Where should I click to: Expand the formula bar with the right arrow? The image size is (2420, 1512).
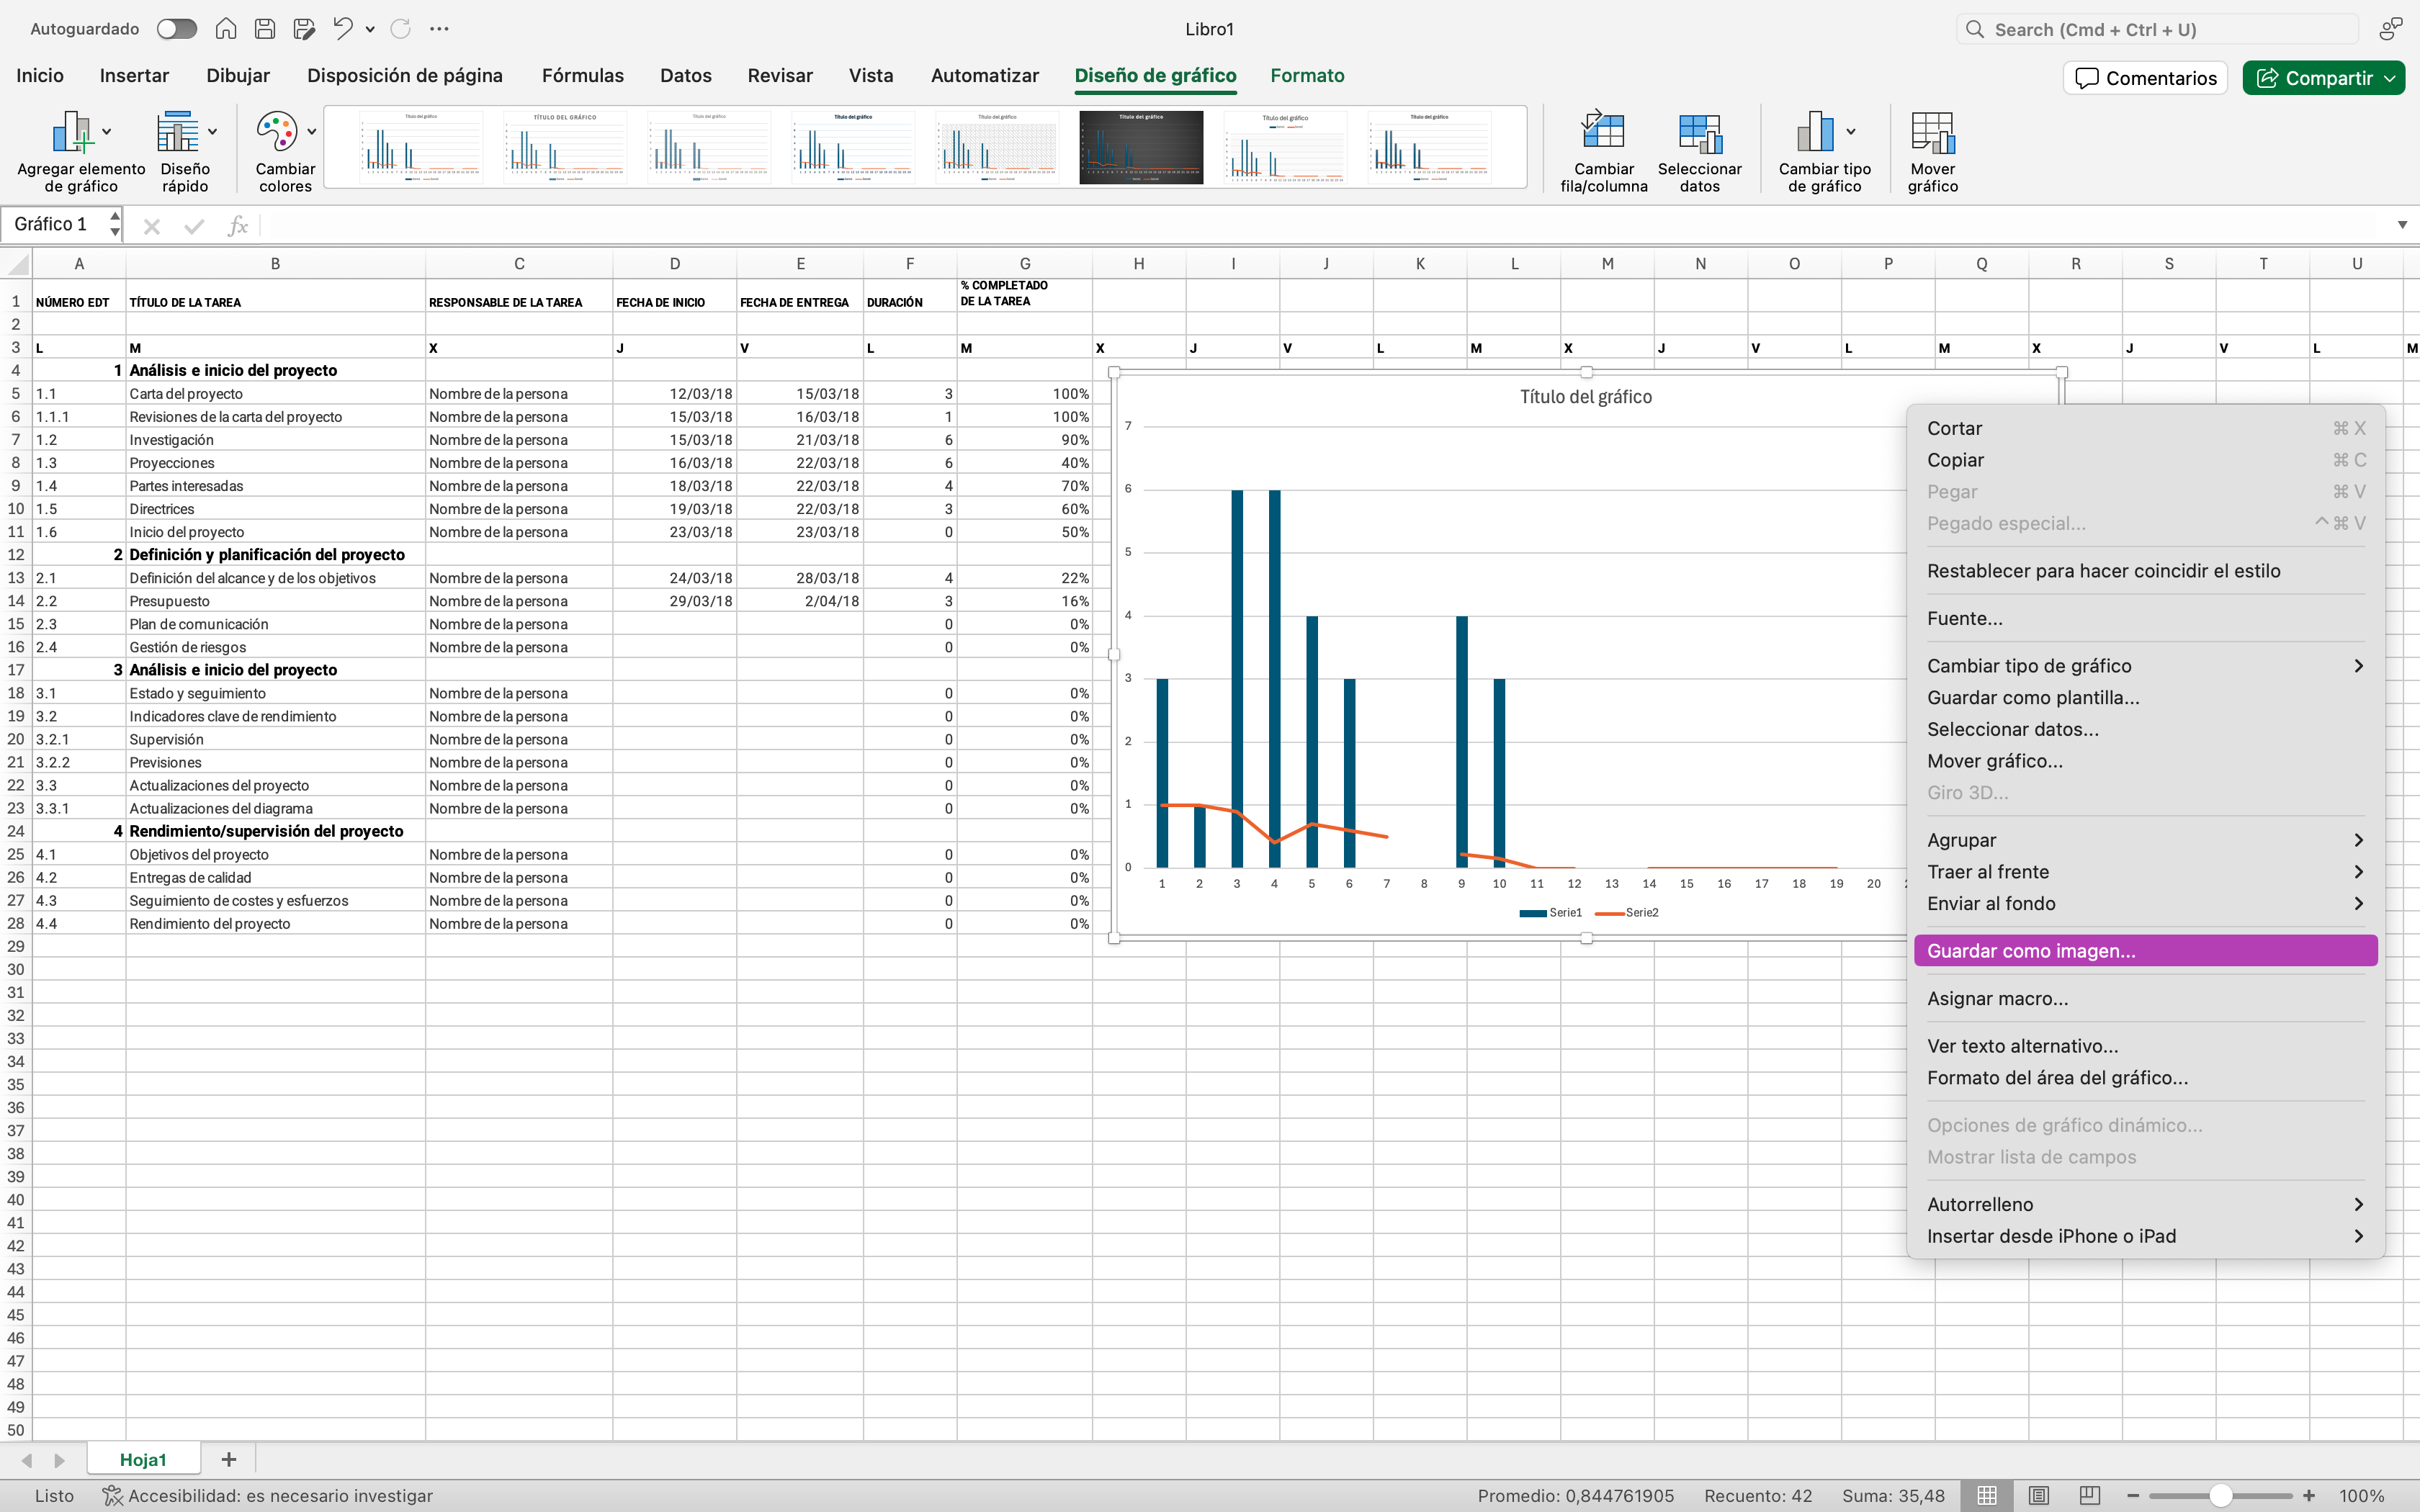2402,225
